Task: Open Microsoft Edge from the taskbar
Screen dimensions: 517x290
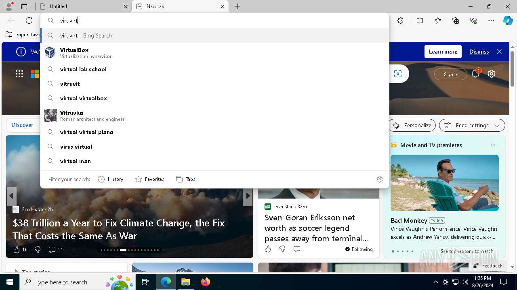Action: (x=166, y=282)
